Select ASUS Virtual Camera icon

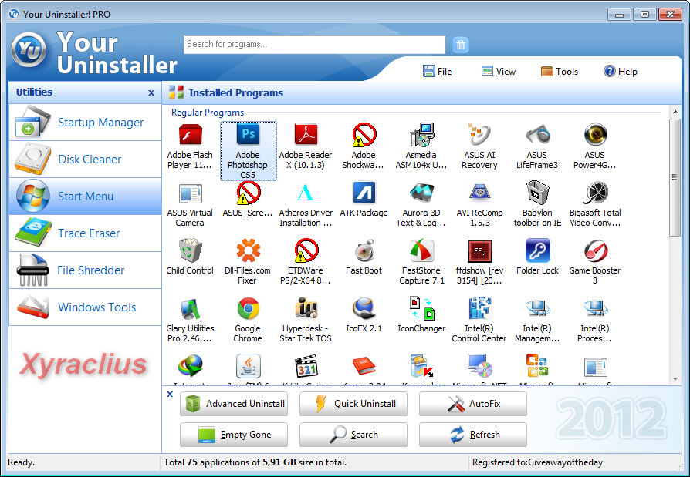[190, 193]
